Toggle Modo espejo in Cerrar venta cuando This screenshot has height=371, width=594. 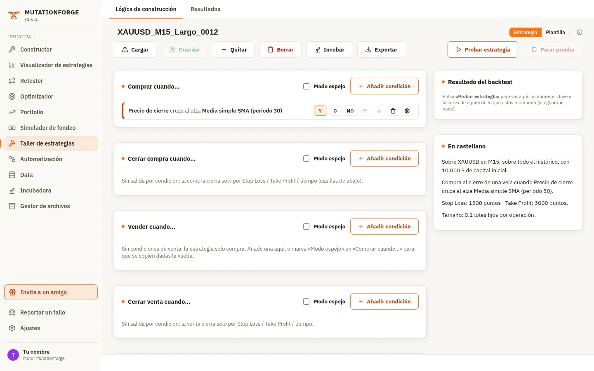pos(306,301)
